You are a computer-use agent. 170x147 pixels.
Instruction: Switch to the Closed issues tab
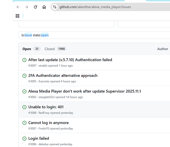[55, 49]
